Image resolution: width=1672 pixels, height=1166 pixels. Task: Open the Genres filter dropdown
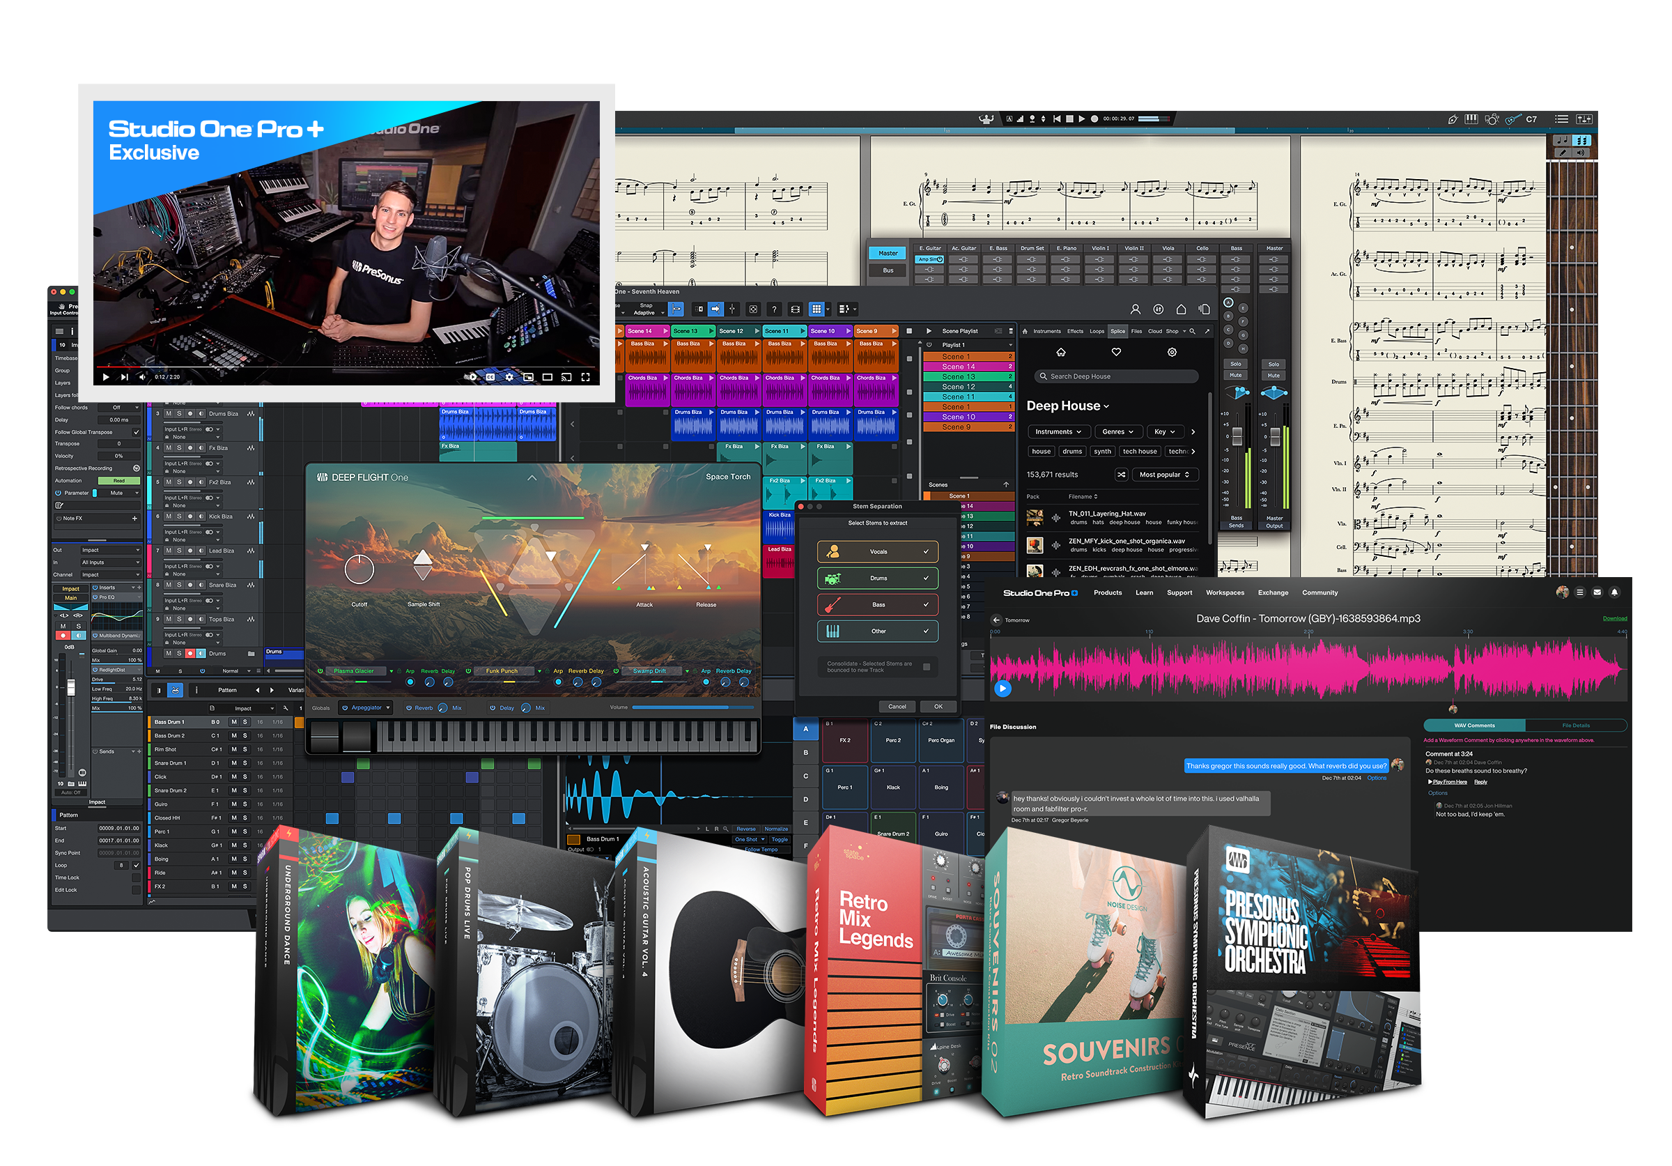pos(1118,432)
